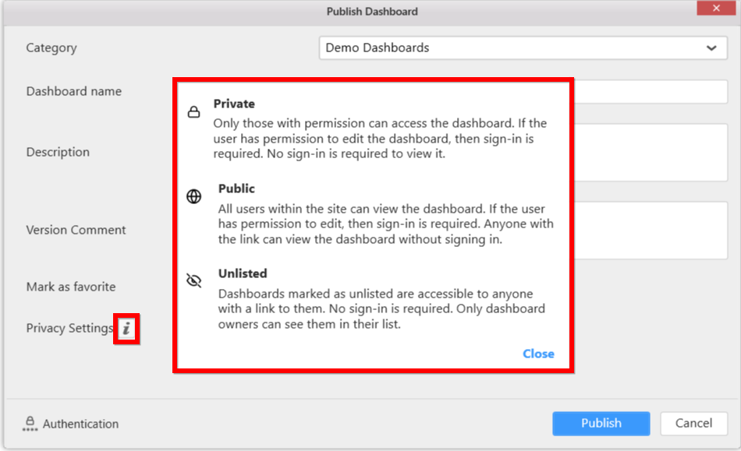Image resolution: width=741 pixels, height=451 pixels.
Task: Open the Demo Dashboards combo box
Action: [515, 48]
